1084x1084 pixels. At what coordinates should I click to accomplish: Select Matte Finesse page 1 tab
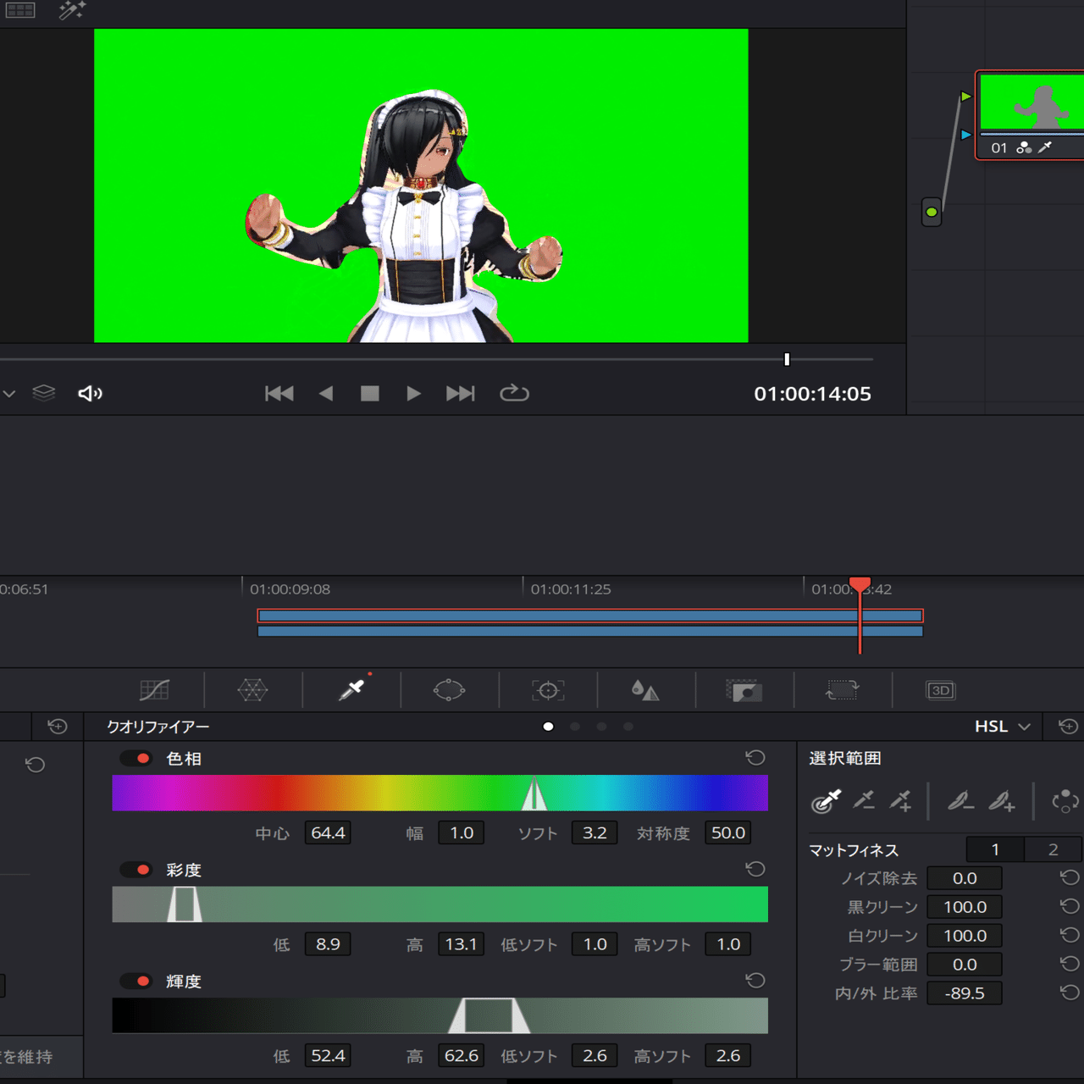coord(995,849)
